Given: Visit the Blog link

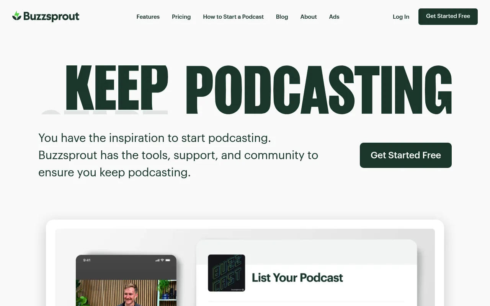Looking at the screenshot, I should click(x=282, y=17).
